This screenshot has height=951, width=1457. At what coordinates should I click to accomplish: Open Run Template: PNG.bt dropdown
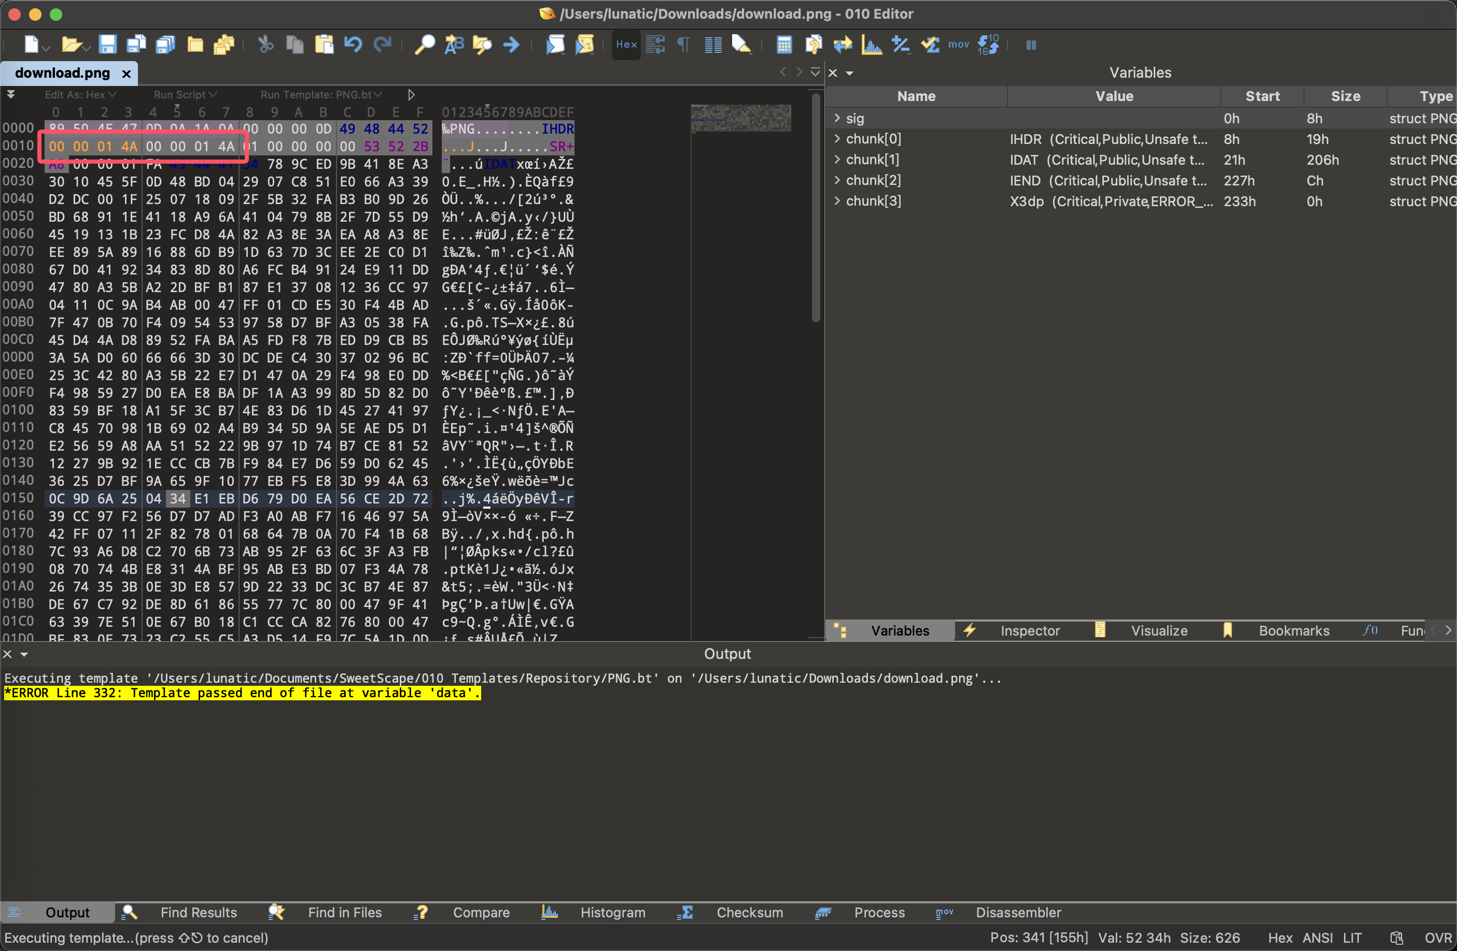[x=321, y=95]
